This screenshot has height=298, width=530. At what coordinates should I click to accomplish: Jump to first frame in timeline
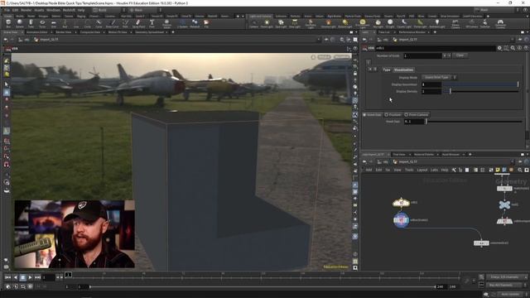pyautogui.click(x=7, y=277)
